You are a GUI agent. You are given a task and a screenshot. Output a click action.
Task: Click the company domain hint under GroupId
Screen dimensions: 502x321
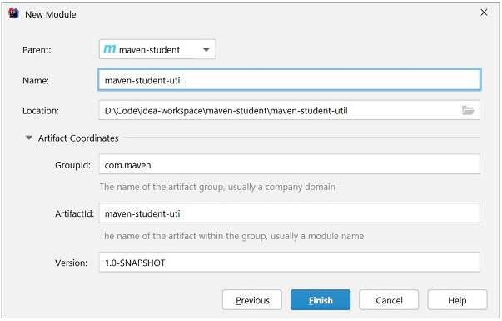coord(217,187)
